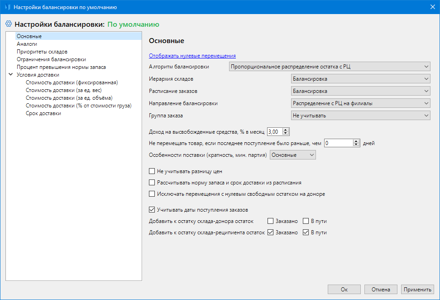Click the gear icon beside the settings heading
The height and width of the screenshot is (300, 440).
coord(8,24)
